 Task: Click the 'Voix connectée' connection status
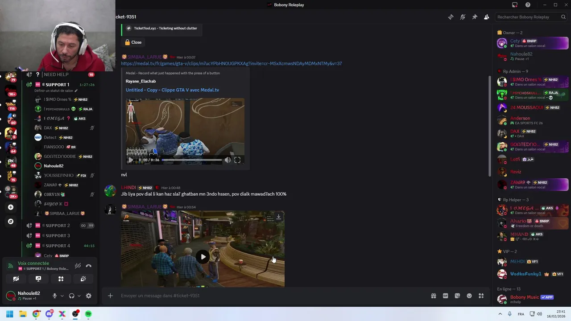(33, 263)
